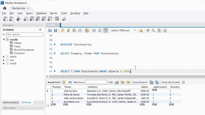This screenshot has height=115, width=205.
Task: Open the Database menu
Action: [x=42, y=13]
